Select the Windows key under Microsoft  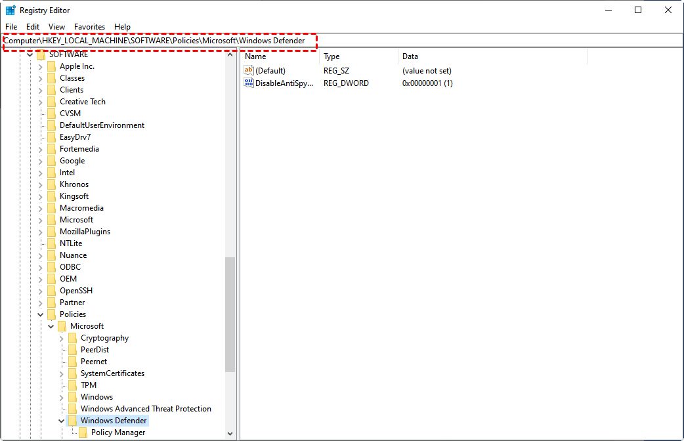point(97,397)
